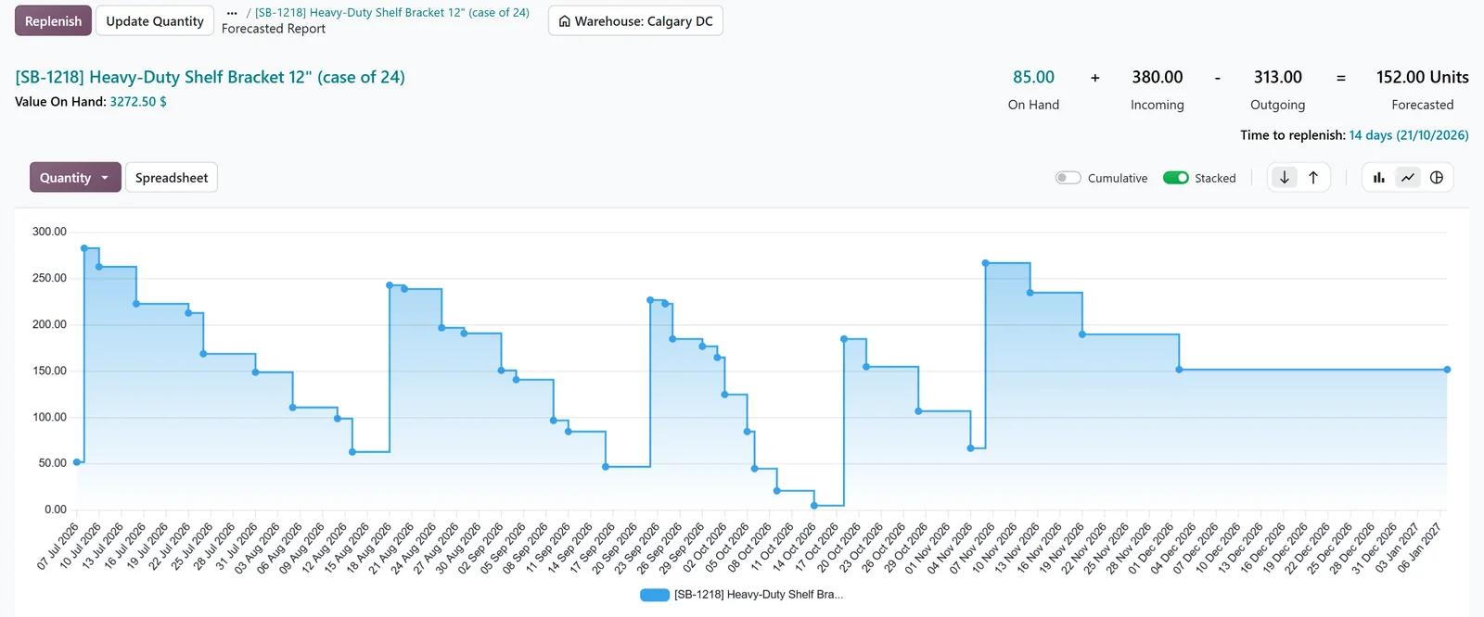Click the 200.00 y-axis label
Image resolution: width=1484 pixels, height=617 pixels.
click(49, 324)
